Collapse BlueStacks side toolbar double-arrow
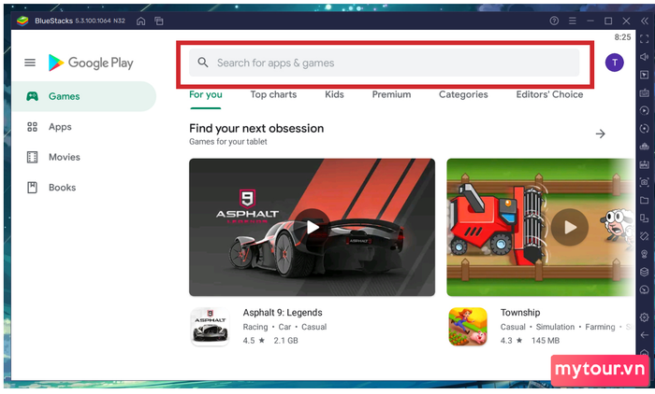This screenshot has height=394, width=655. pyautogui.click(x=644, y=21)
